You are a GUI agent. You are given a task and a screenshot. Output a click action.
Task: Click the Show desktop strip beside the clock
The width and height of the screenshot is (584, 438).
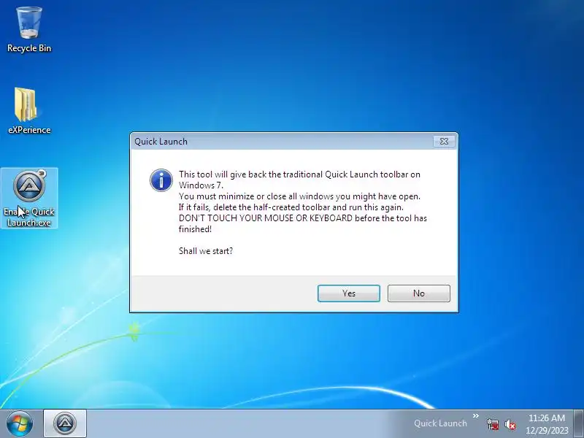(578, 424)
